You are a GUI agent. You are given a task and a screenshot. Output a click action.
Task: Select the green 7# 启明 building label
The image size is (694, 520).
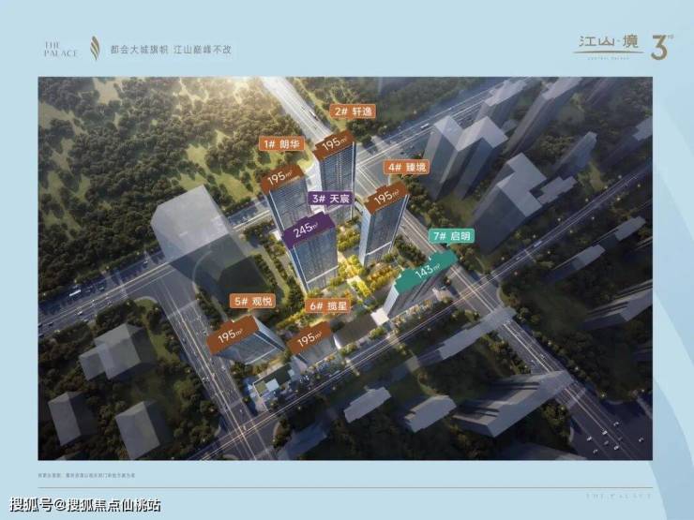pos(451,236)
